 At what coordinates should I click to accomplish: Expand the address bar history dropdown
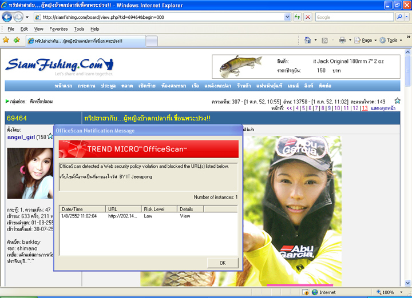tap(287, 17)
